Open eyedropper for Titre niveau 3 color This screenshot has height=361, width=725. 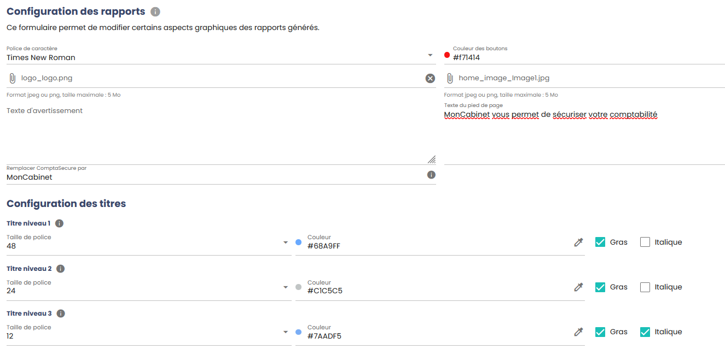[x=578, y=332]
